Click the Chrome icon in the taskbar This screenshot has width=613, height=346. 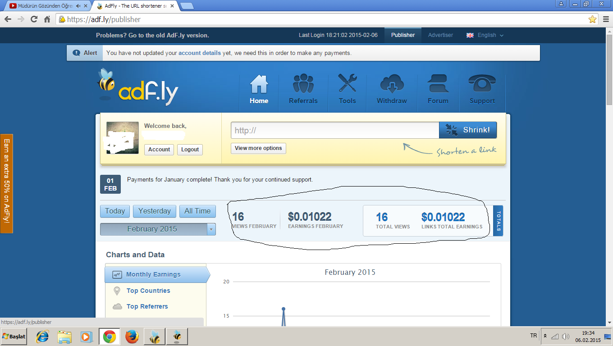pos(109,337)
